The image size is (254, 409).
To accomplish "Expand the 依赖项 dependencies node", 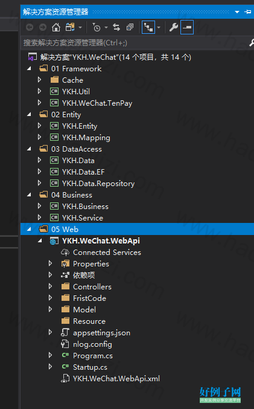I will pos(51,275).
